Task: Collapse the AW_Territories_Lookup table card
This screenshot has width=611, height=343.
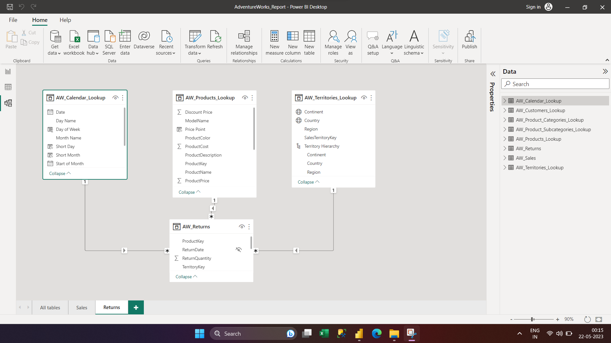Action: point(308,182)
